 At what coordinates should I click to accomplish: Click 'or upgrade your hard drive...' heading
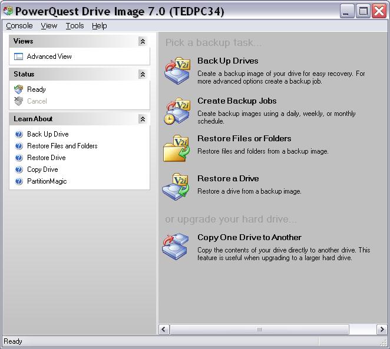click(231, 220)
